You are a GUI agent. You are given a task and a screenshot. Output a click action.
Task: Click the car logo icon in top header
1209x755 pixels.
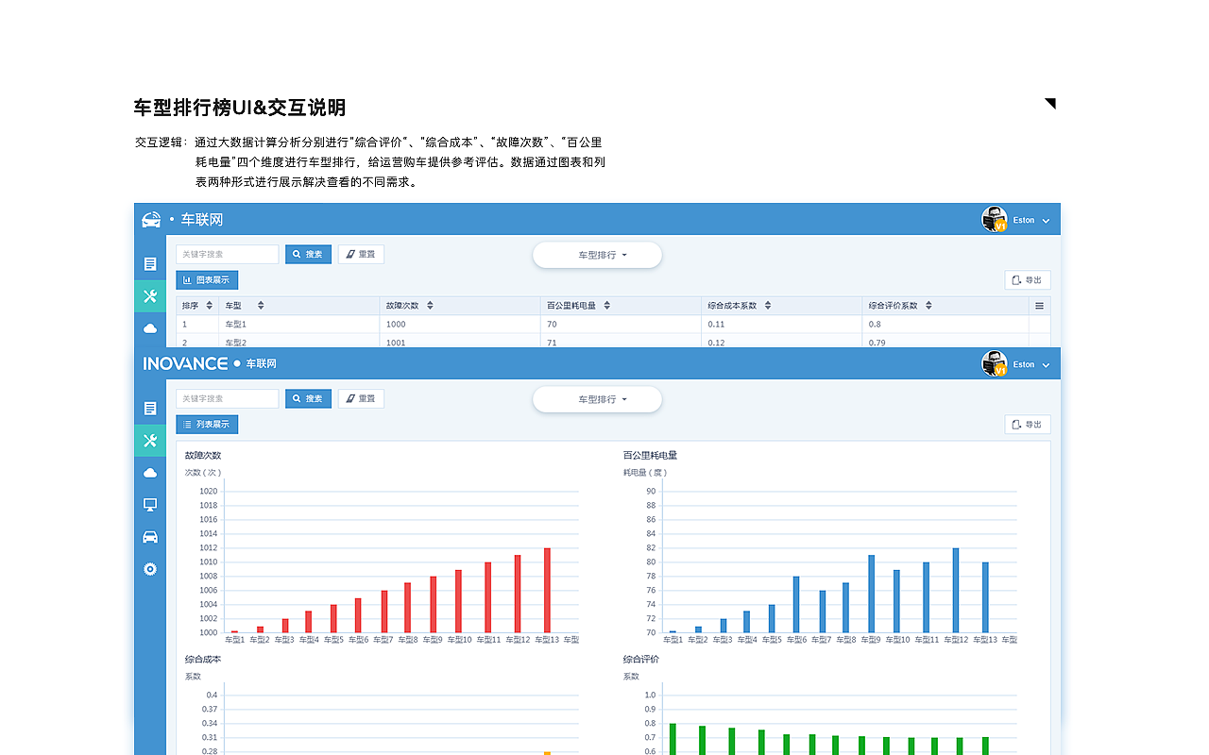(x=151, y=219)
